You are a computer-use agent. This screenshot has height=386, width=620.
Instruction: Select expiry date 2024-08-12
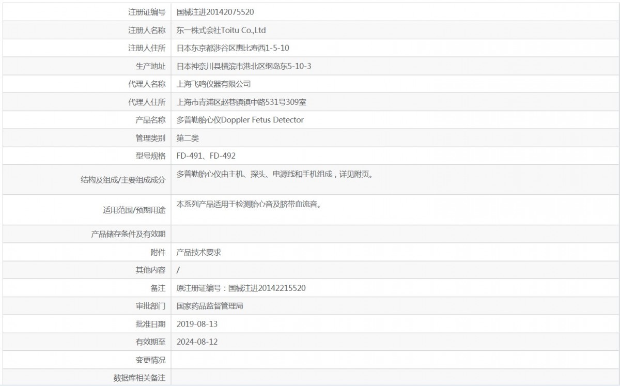point(196,342)
